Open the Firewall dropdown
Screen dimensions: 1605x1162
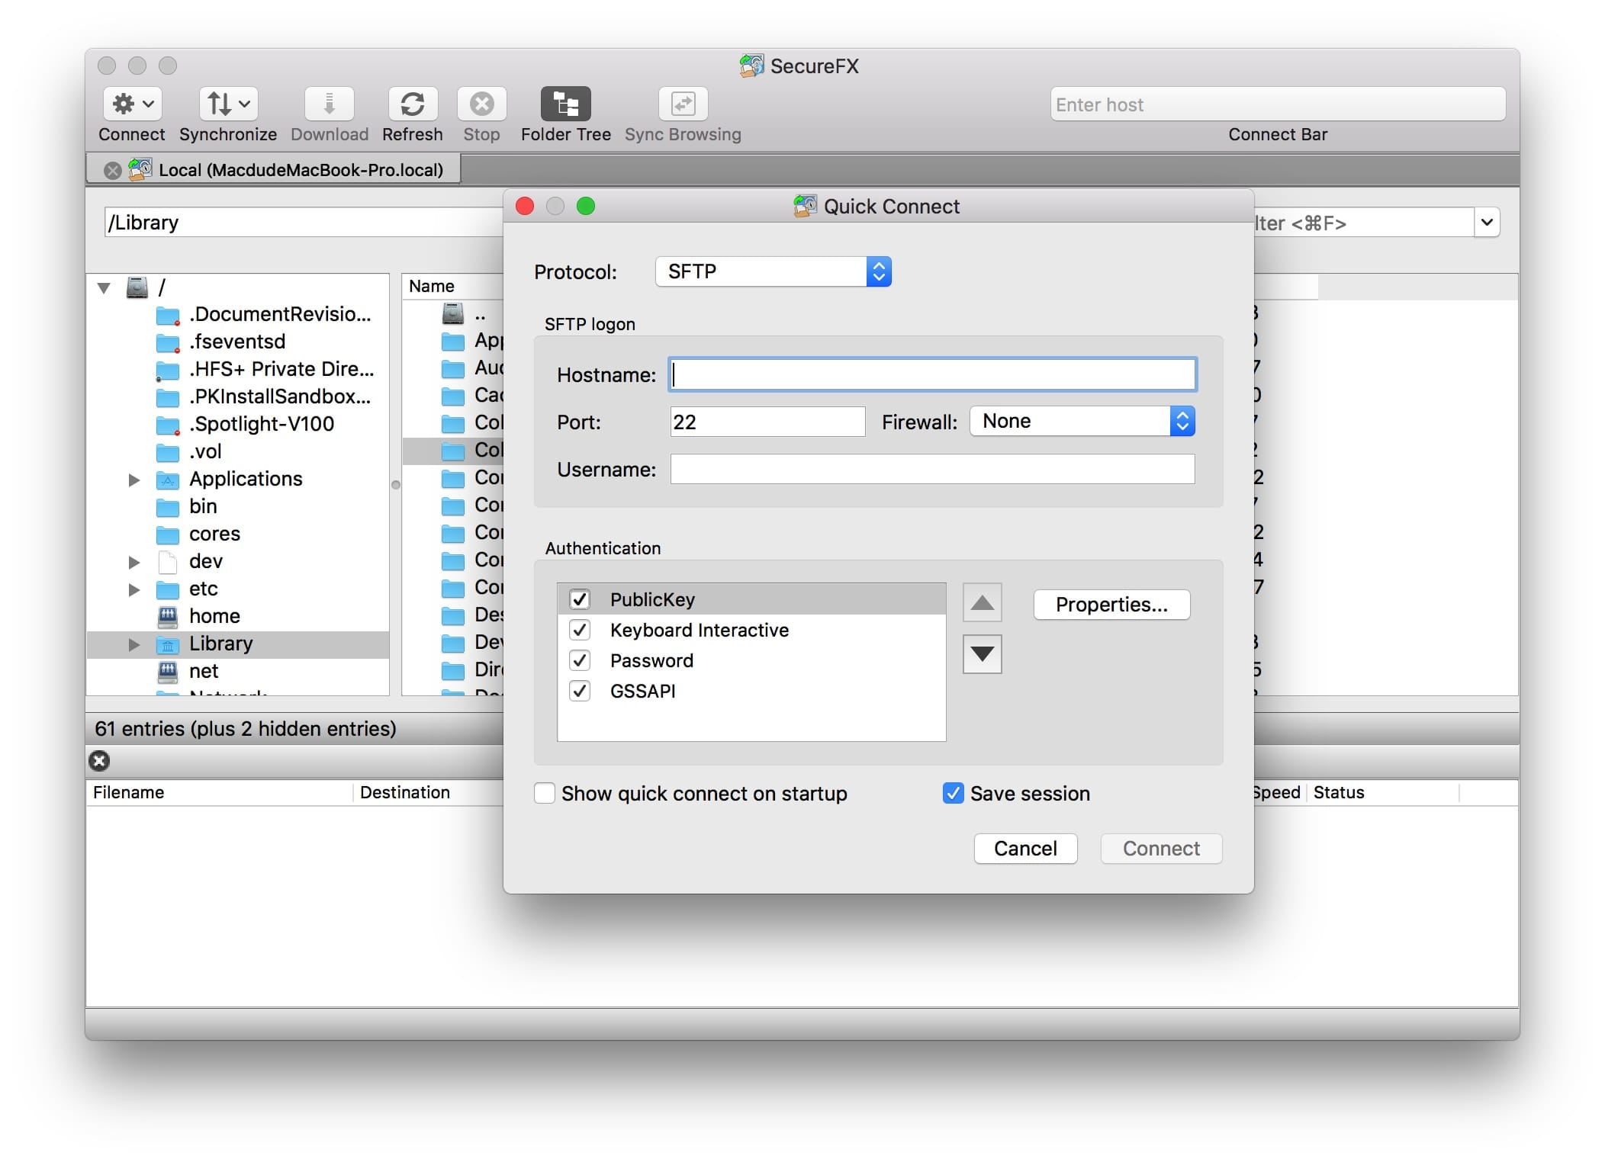tap(1082, 421)
